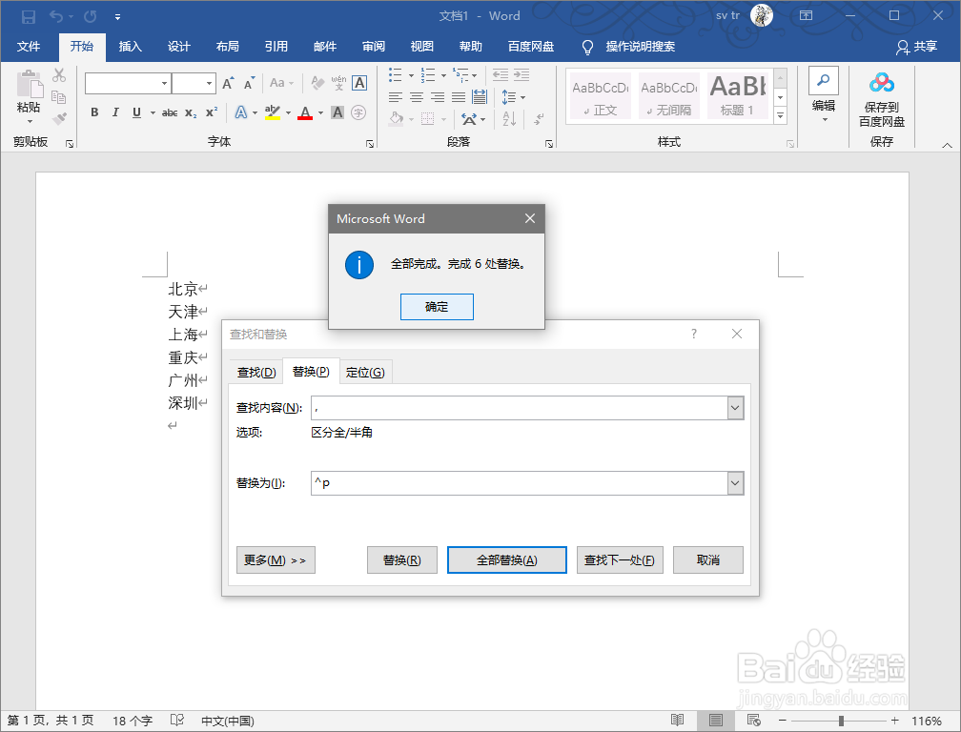Switch to 查找(D) tab in dialog
Screen dimensions: 961x732
[256, 373]
